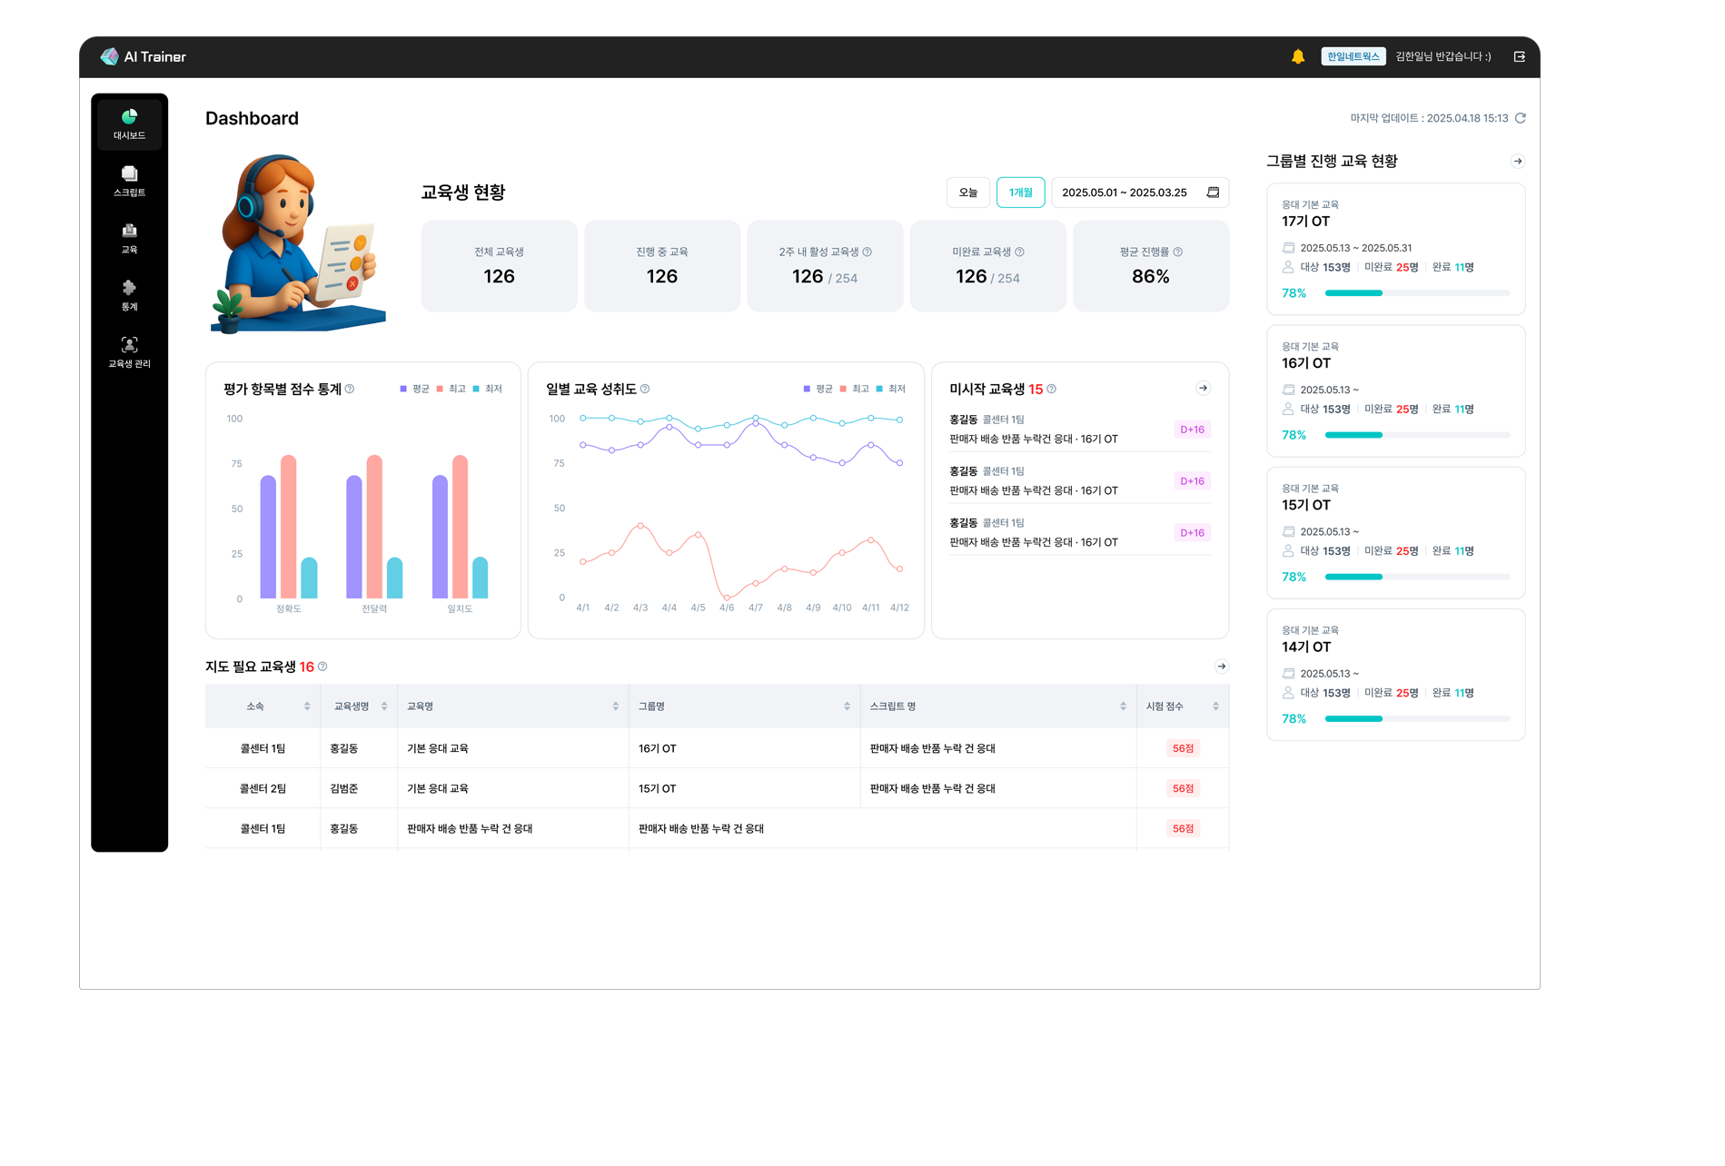
Task: Open 교육생 관리 sidebar menu
Action: tap(129, 352)
